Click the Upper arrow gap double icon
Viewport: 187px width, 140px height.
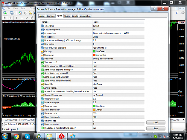pos(42,99)
